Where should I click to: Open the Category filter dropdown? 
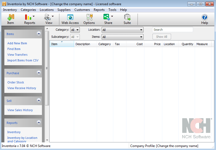(x=75, y=30)
